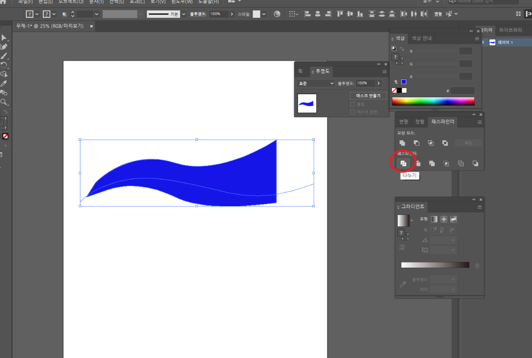Switch to 정렬 tab
Image resolution: width=532 pixels, height=358 pixels.
pos(420,122)
